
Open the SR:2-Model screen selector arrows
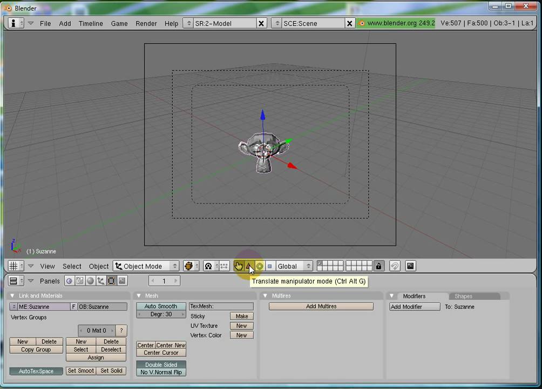point(189,23)
